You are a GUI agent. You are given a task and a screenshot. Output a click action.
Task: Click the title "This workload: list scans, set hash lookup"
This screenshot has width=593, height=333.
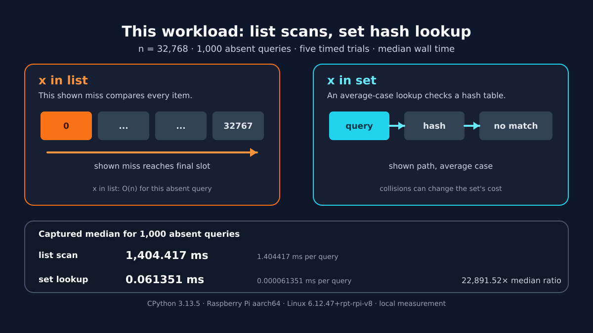[x=296, y=32]
